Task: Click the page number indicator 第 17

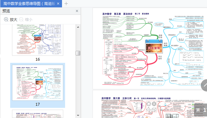Action: (x=201, y=110)
